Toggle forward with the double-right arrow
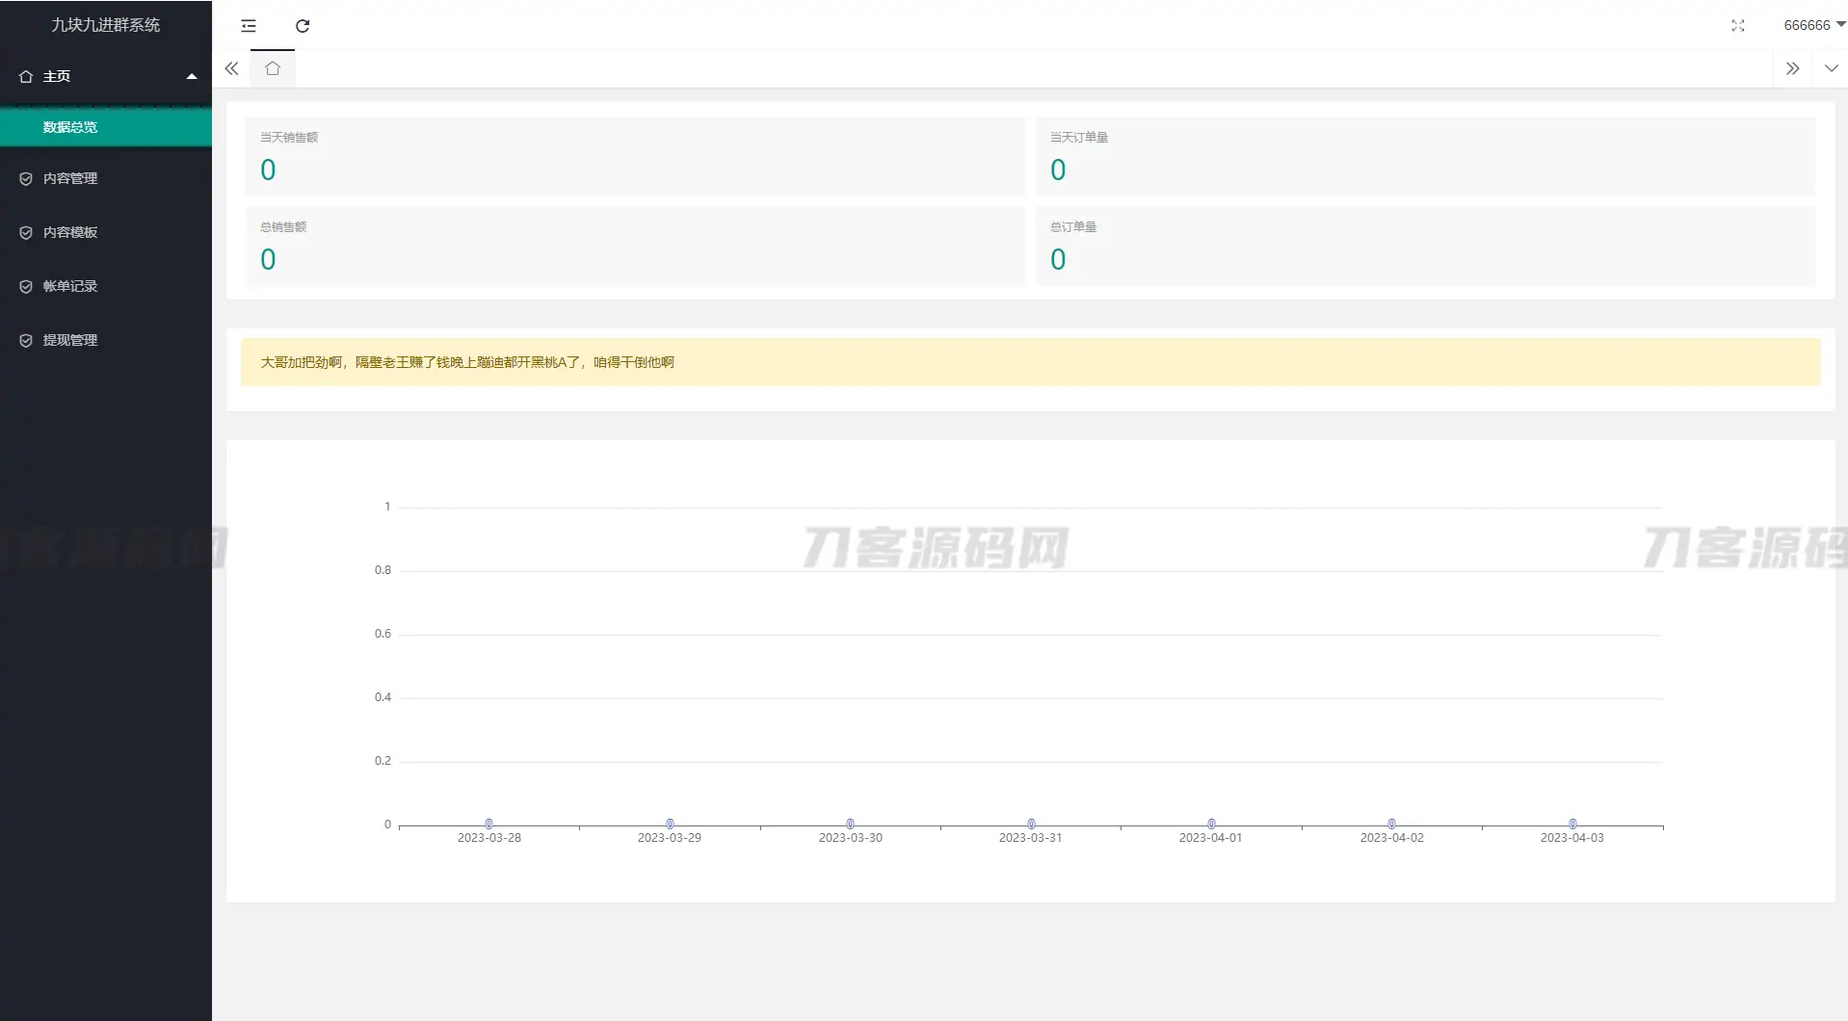The width and height of the screenshot is (1848, 1021). click(x=1792, y=67)
